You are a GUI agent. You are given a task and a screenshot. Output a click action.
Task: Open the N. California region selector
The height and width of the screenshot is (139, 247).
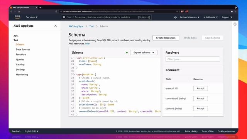point(210,17)
